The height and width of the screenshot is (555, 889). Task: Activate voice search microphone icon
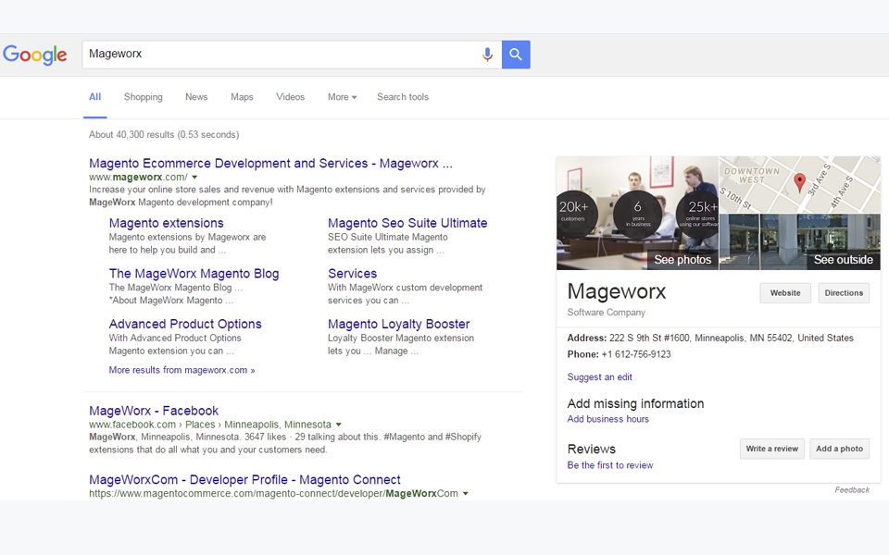tap(487, 55)
